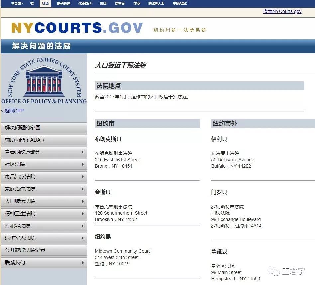The height and width of the screenshot is (285, 315).
Task: Click the 纽约县 heading
Action: 103,237
